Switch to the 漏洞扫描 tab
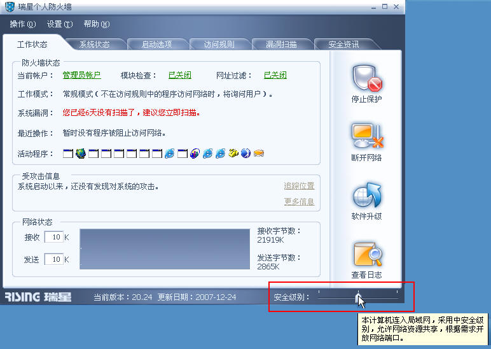Viewport: 491px width, 349px height. (281, 44)
